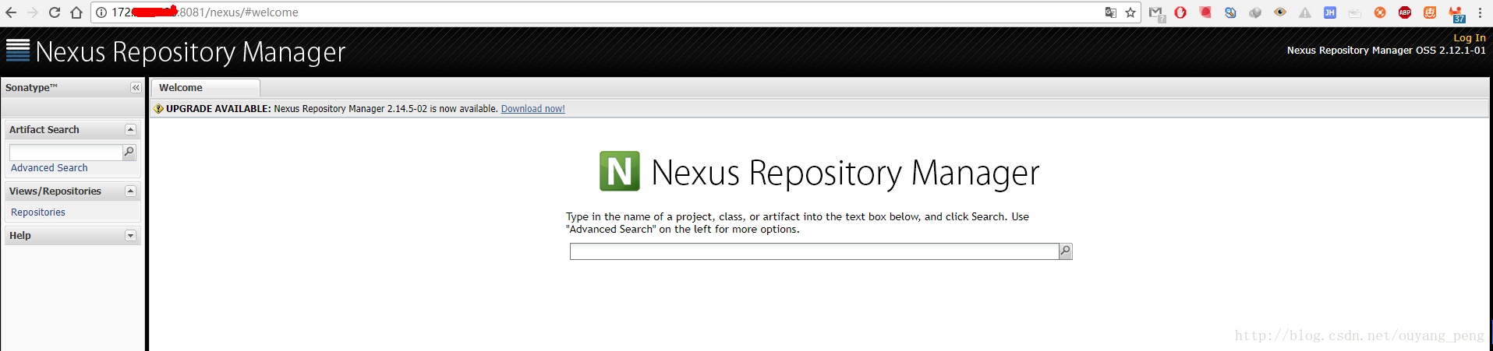Run the sidebar artifact search magnifier
Screen dimensions: 1493x351
129,152
